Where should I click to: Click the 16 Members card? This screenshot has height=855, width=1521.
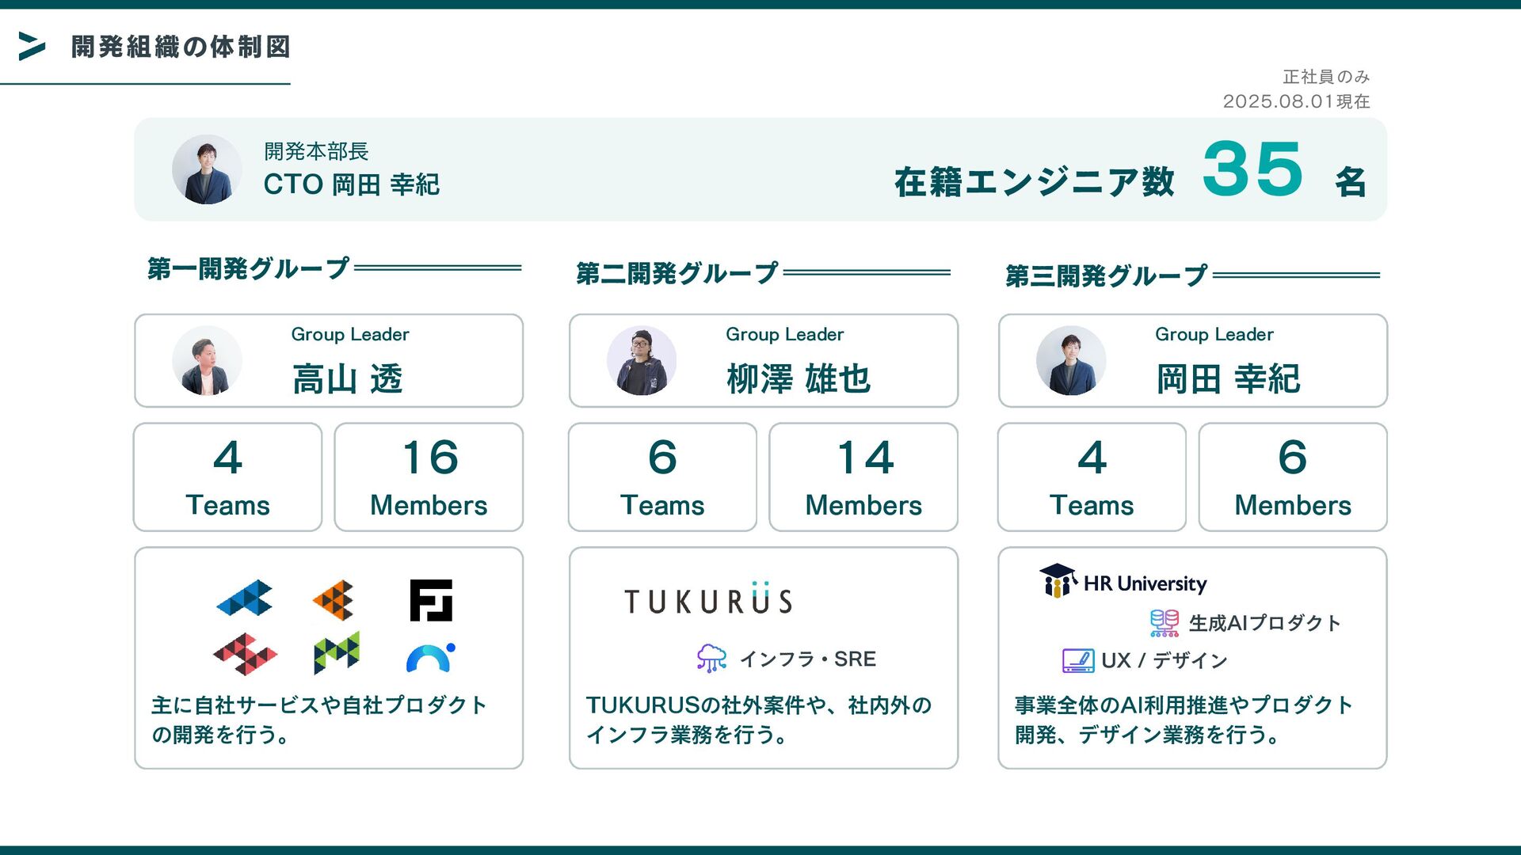click(x=429, y=477)
